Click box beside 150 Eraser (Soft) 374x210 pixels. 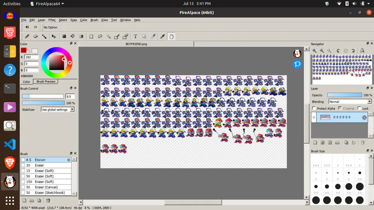[23, 182]
